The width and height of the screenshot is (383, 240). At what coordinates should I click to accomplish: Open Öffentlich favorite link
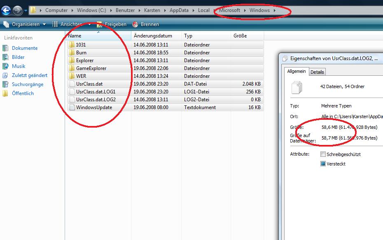[x=23, y=93]
